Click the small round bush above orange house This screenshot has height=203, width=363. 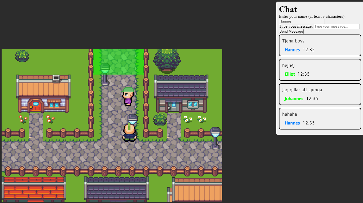pyautogui.click(x=22, y=56)
